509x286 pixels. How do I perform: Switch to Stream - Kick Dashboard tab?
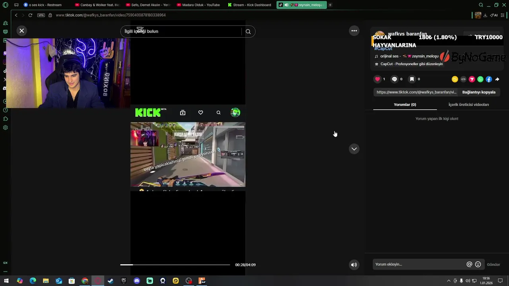coord(249,5)
